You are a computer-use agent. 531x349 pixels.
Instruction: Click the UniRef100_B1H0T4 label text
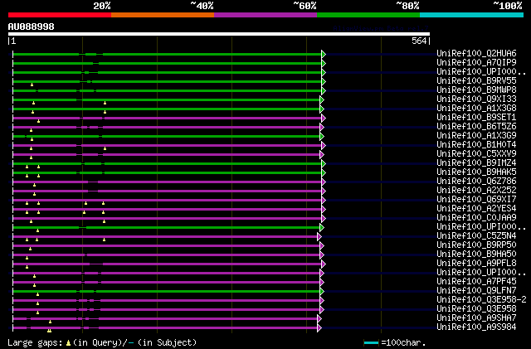click(476, 145)
